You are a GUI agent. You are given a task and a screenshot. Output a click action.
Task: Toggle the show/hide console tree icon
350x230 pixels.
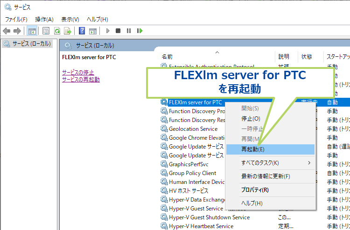pyautogui.click(x=32, y=31)
